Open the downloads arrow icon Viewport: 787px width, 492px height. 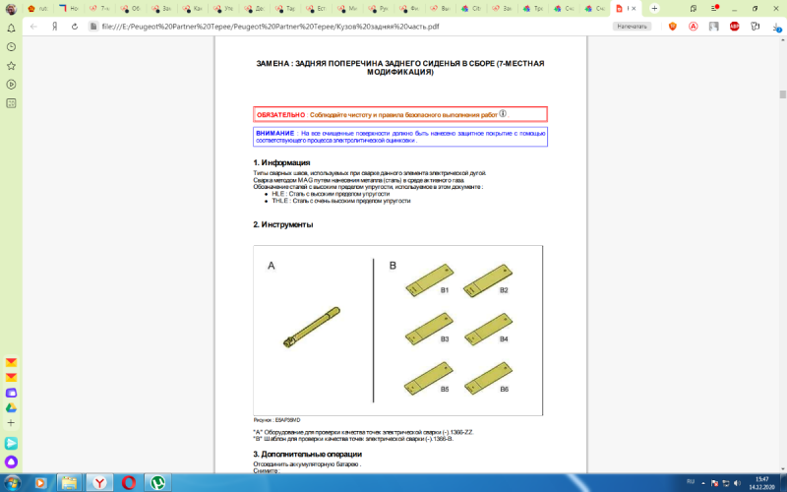(x=776, y=28)
